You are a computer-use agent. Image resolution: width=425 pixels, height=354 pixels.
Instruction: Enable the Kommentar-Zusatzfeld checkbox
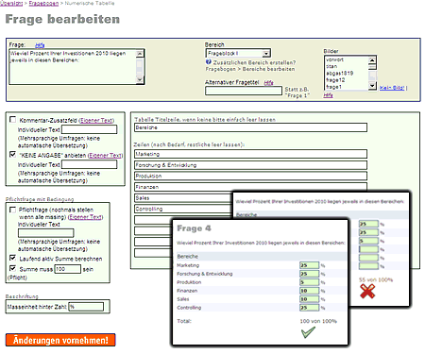[x=13, y=120]
